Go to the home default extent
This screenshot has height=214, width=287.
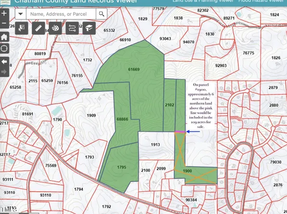(4, 37)
